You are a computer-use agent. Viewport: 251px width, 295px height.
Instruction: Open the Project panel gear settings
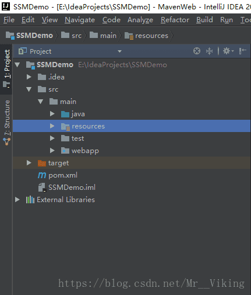tap(228, 51)
